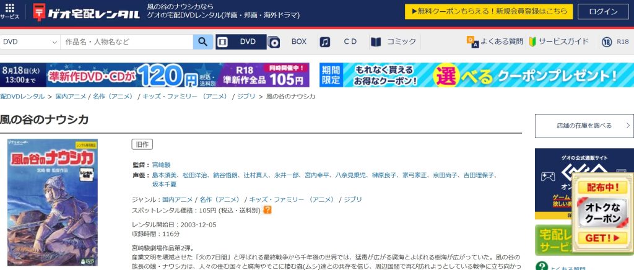Open voice actor 永井一郎 link
This screenshot has width=634, height=270.
point(286,175)
